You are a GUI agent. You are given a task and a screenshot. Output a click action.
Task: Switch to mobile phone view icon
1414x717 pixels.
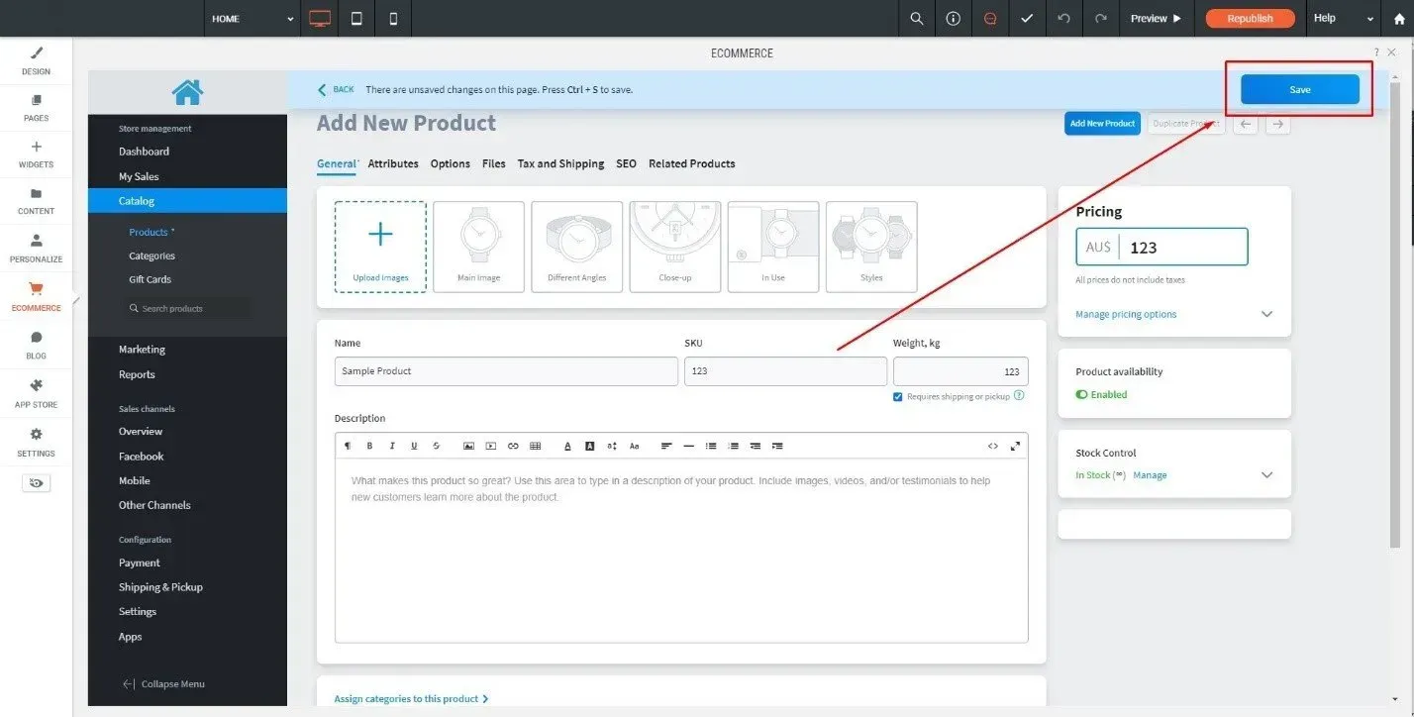(393, 18)
